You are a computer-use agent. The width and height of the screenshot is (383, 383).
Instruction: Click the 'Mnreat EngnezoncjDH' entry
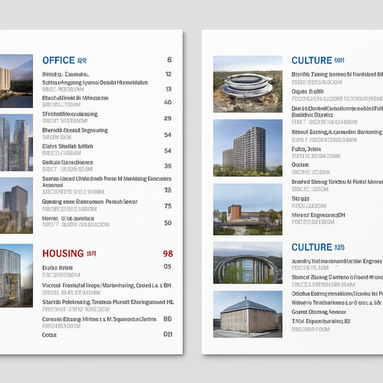(319, 215)
